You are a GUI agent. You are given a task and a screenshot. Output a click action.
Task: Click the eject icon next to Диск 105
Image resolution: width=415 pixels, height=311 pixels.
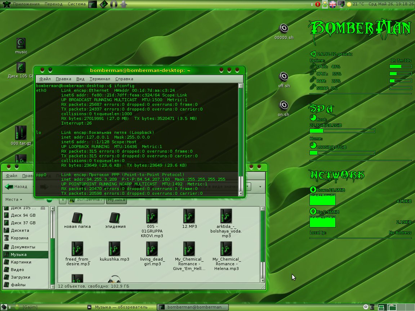pos(43,208)
